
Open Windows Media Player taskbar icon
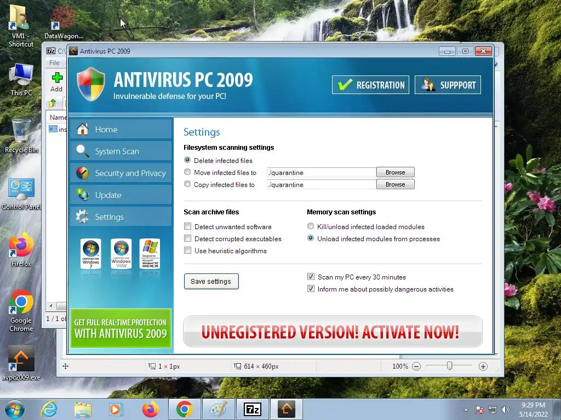coord(116,409)
